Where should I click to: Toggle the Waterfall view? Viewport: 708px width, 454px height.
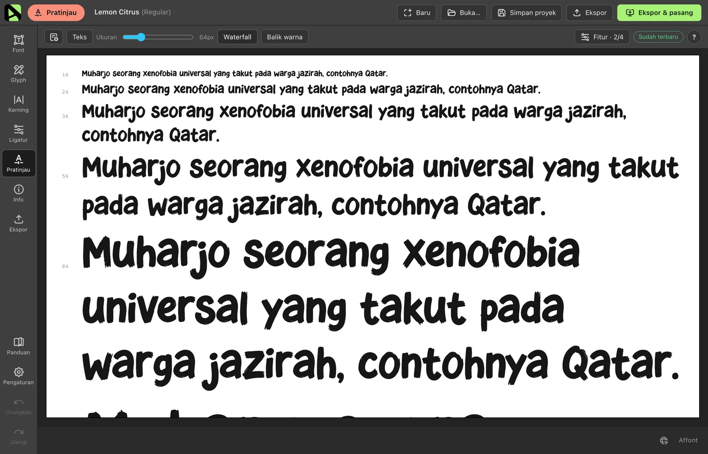click(x=237, y=37)
